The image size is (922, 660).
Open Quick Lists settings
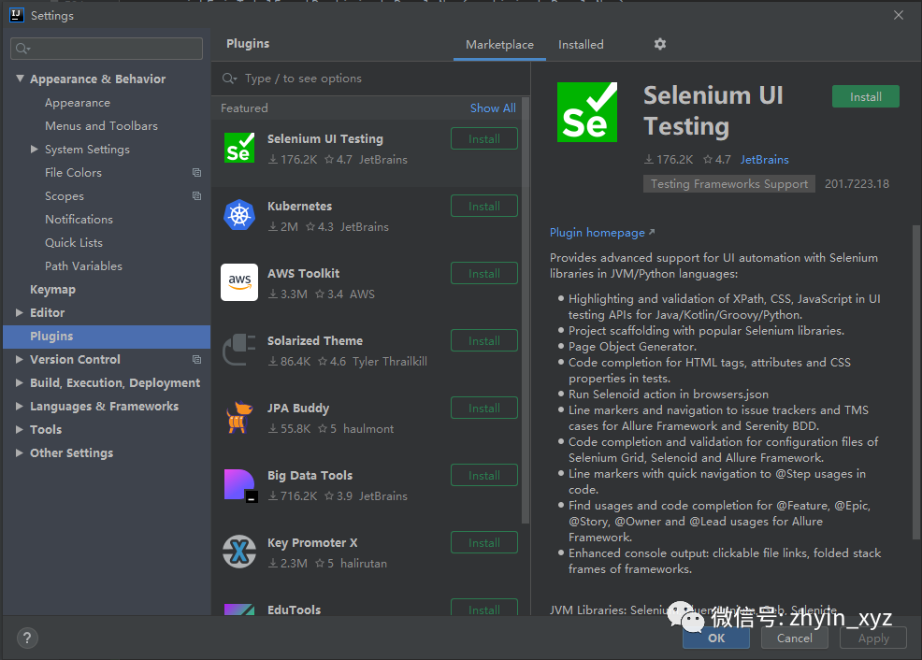(x=74, y=243)
